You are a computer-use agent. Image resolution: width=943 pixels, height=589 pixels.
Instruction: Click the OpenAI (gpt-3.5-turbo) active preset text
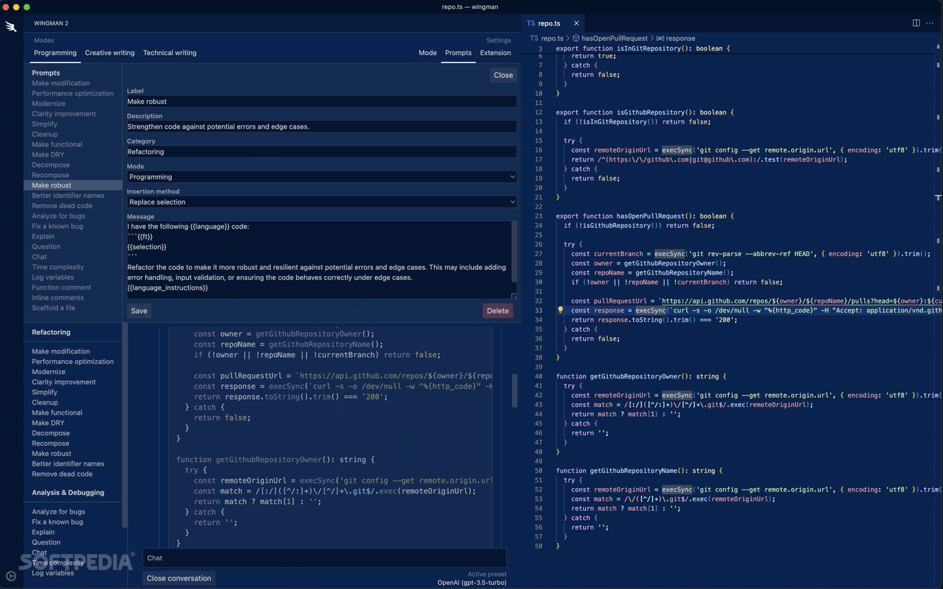tap(472, 583)
